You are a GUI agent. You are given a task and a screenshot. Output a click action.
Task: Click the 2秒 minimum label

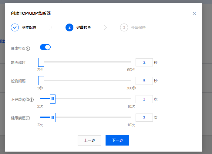point(40,70)
